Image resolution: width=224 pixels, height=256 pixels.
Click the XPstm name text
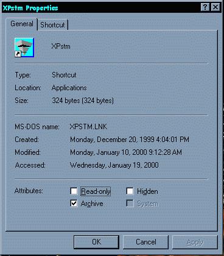[61, 46]
